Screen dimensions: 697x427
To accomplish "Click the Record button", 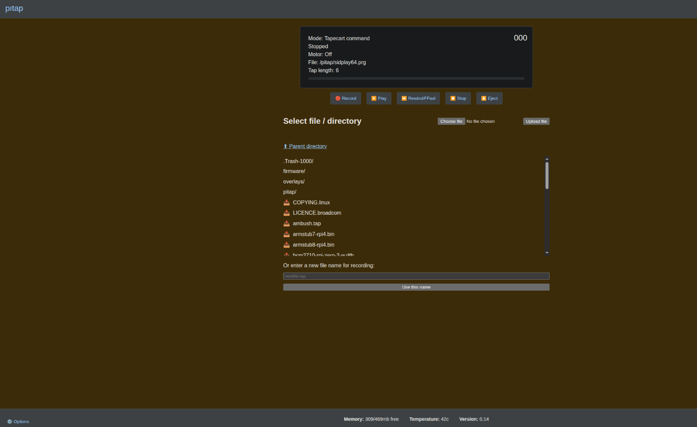I will [x=345, y=98].
